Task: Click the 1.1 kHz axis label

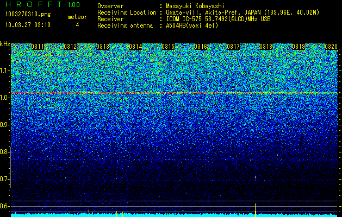Action: [x=4, y=71]
